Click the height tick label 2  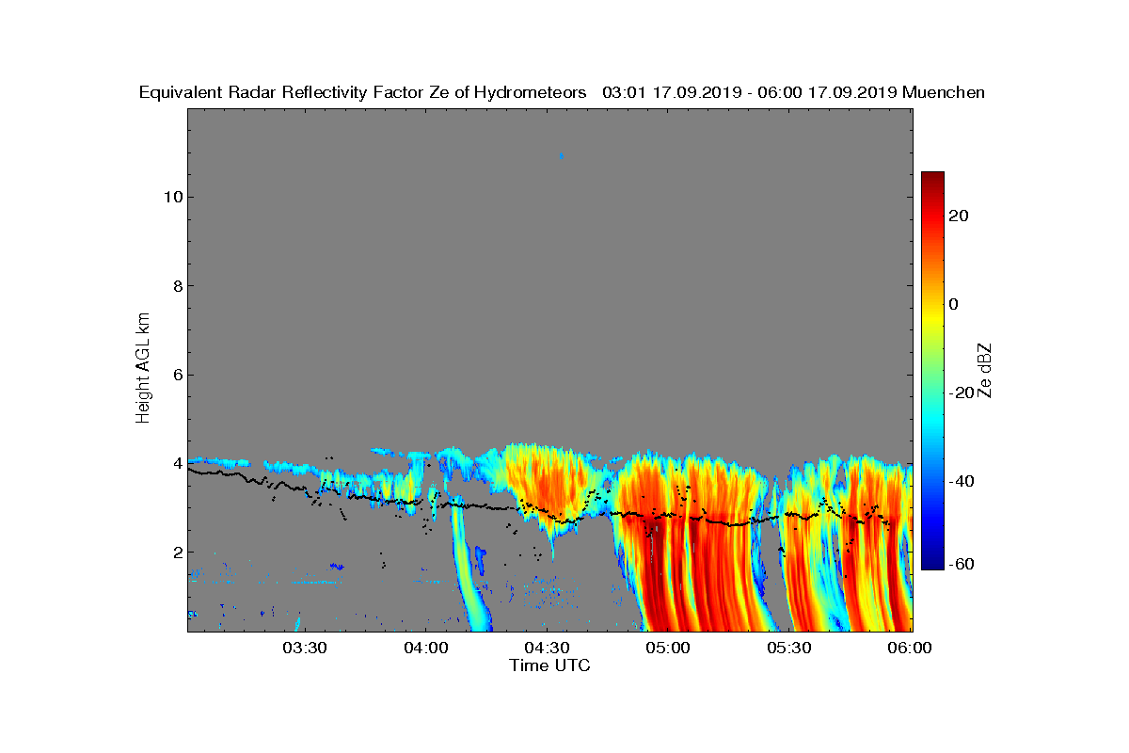pyautogui.click(x=176, y=553)
